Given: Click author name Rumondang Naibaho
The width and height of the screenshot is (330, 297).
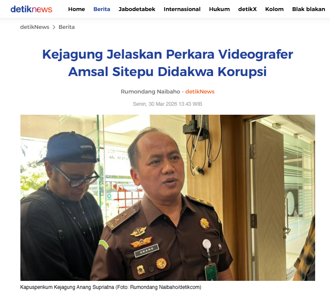Looking at the screenshot, I should (x=150, y=91).
